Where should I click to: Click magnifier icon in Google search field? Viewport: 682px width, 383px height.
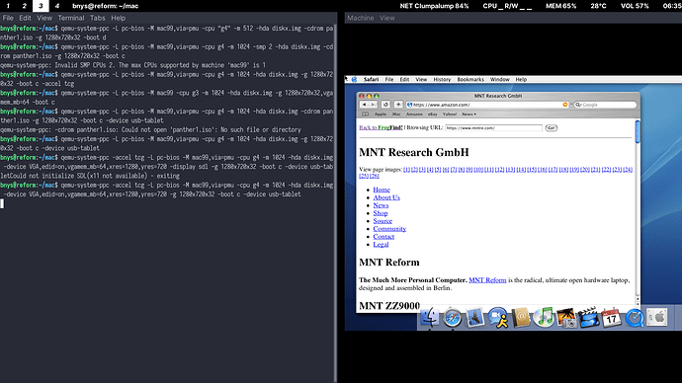tap(578, 105)
